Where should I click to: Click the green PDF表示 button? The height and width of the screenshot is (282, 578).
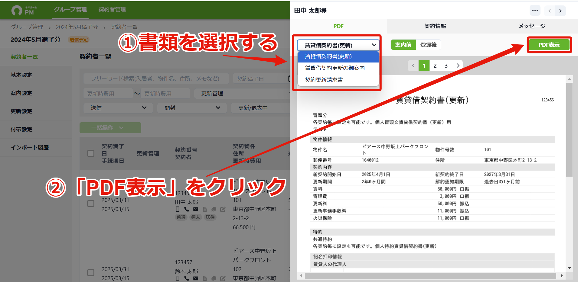point(549,45)
